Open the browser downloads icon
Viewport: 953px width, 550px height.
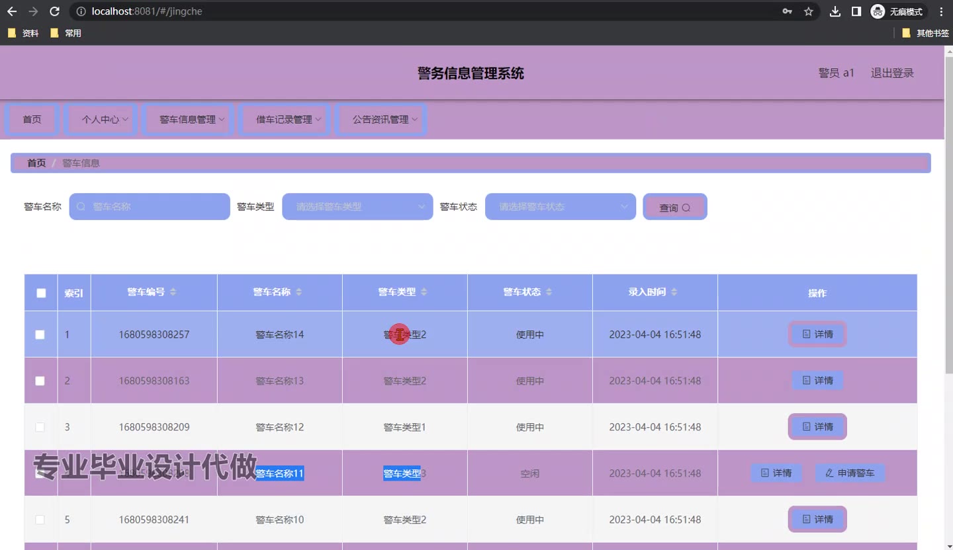tap(835, 11)
